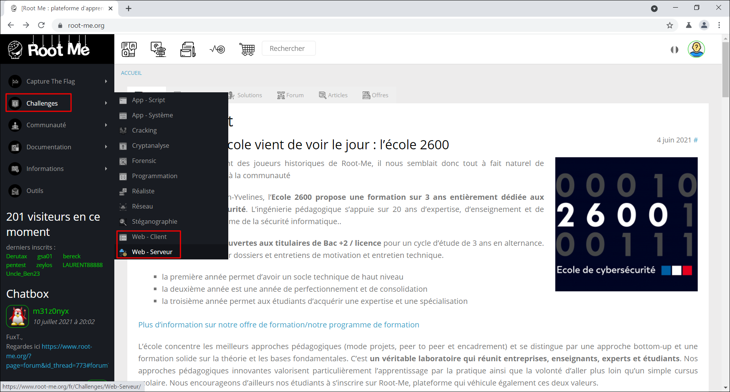730x392 pixels.
Task: Click the Informations sidebar icon
Action: point(15,169)
